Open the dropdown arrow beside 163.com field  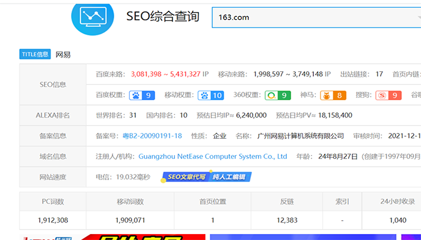click(419, 17)
